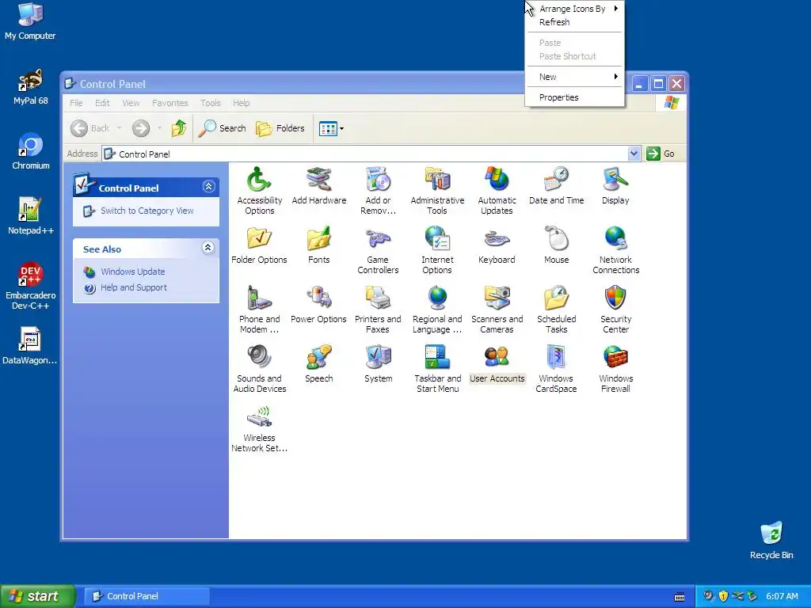Open the Views dropdown button
Screen dimensions: 811x608
[x=331, y=128]
